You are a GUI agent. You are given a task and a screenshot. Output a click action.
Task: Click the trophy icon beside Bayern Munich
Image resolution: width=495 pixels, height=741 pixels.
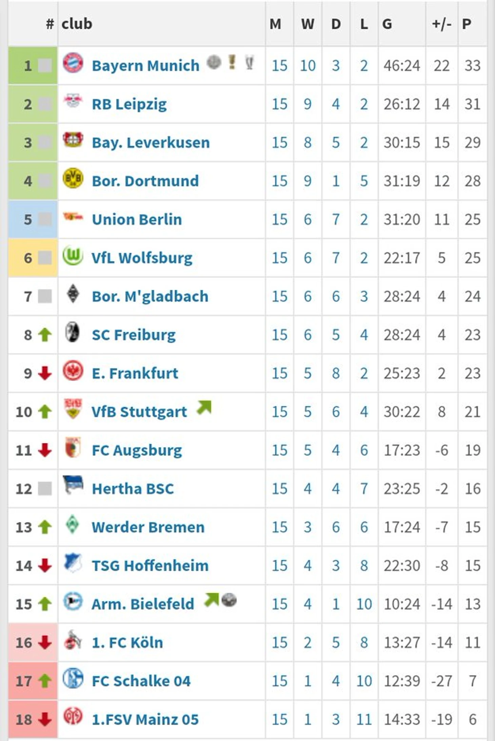[250, 62]
